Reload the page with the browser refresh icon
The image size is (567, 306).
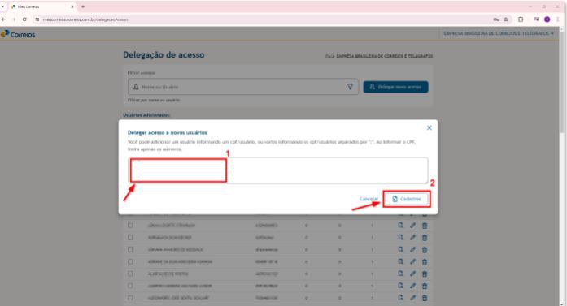24,19
